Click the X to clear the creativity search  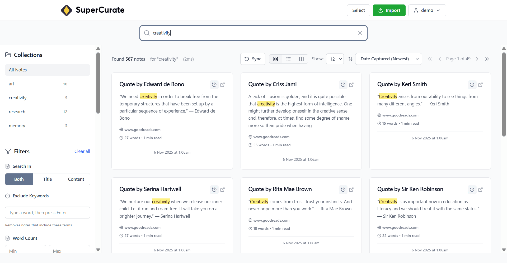360,33
